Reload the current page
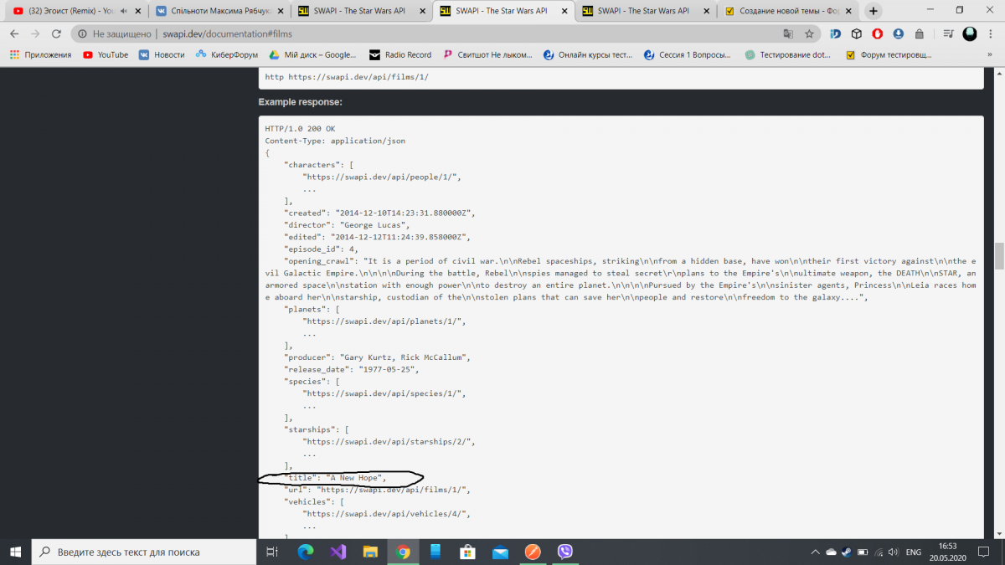Image resolution: width=1005 pixels, height=565 pixels. click(56, 33)
